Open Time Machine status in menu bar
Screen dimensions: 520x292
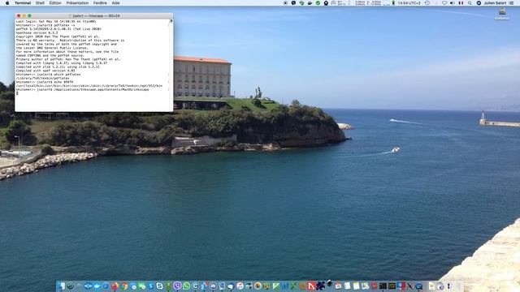point(427,2)
